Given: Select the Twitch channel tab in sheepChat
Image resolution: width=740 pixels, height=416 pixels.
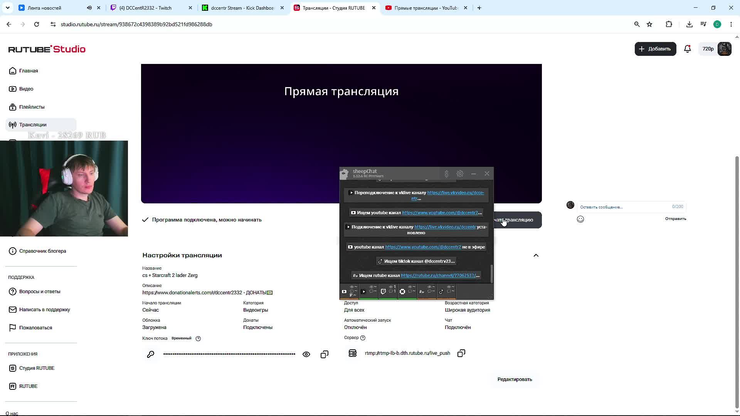Looking at the screenshot, I should (x=388, y=292).
